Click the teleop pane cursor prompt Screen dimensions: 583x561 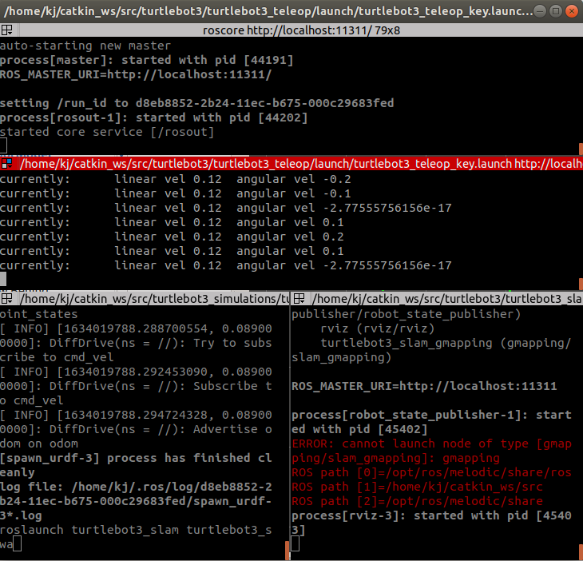click(3, 280)
